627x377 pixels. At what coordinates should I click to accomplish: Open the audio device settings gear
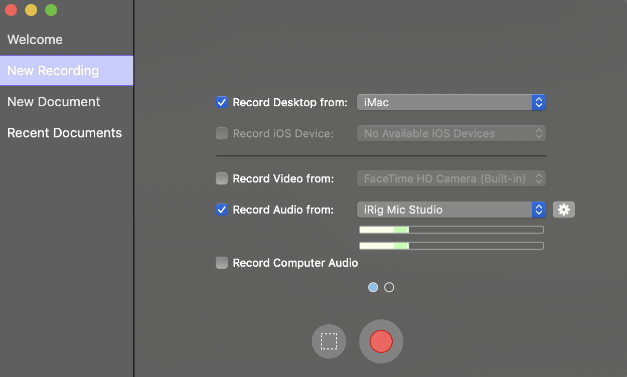(x=564, y=210)
